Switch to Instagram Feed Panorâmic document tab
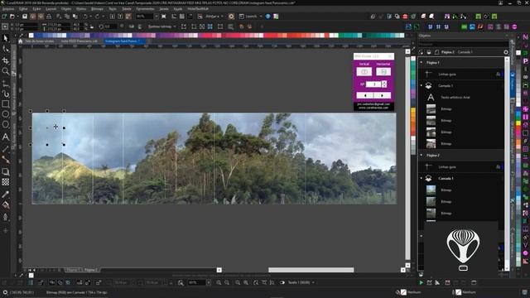This screenshot has width=530, height=298. coord(123,41)
